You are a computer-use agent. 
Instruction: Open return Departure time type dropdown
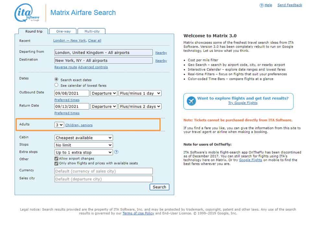(x=104, y=106)
